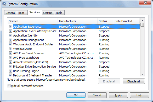
Task: Sort by the Service column header
Action: [32, 21]
